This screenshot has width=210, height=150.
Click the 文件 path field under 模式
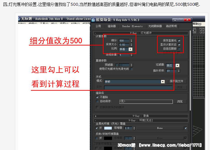click(x=138, y=88)
